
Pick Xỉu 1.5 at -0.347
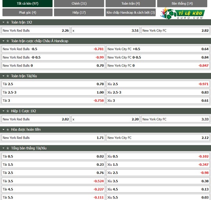[x=158, y=165]
